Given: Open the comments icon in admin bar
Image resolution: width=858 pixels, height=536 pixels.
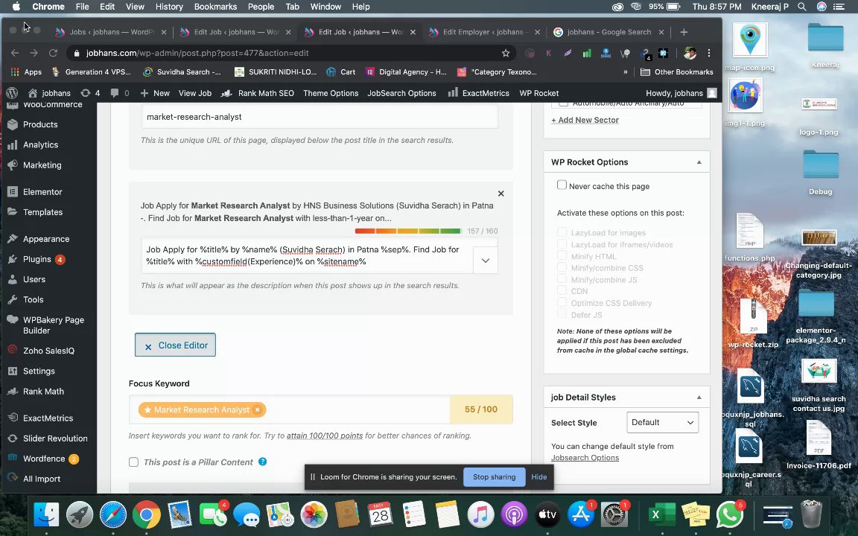Looking at the screenshot, I should pyautogui.click(x=120, y=93).
